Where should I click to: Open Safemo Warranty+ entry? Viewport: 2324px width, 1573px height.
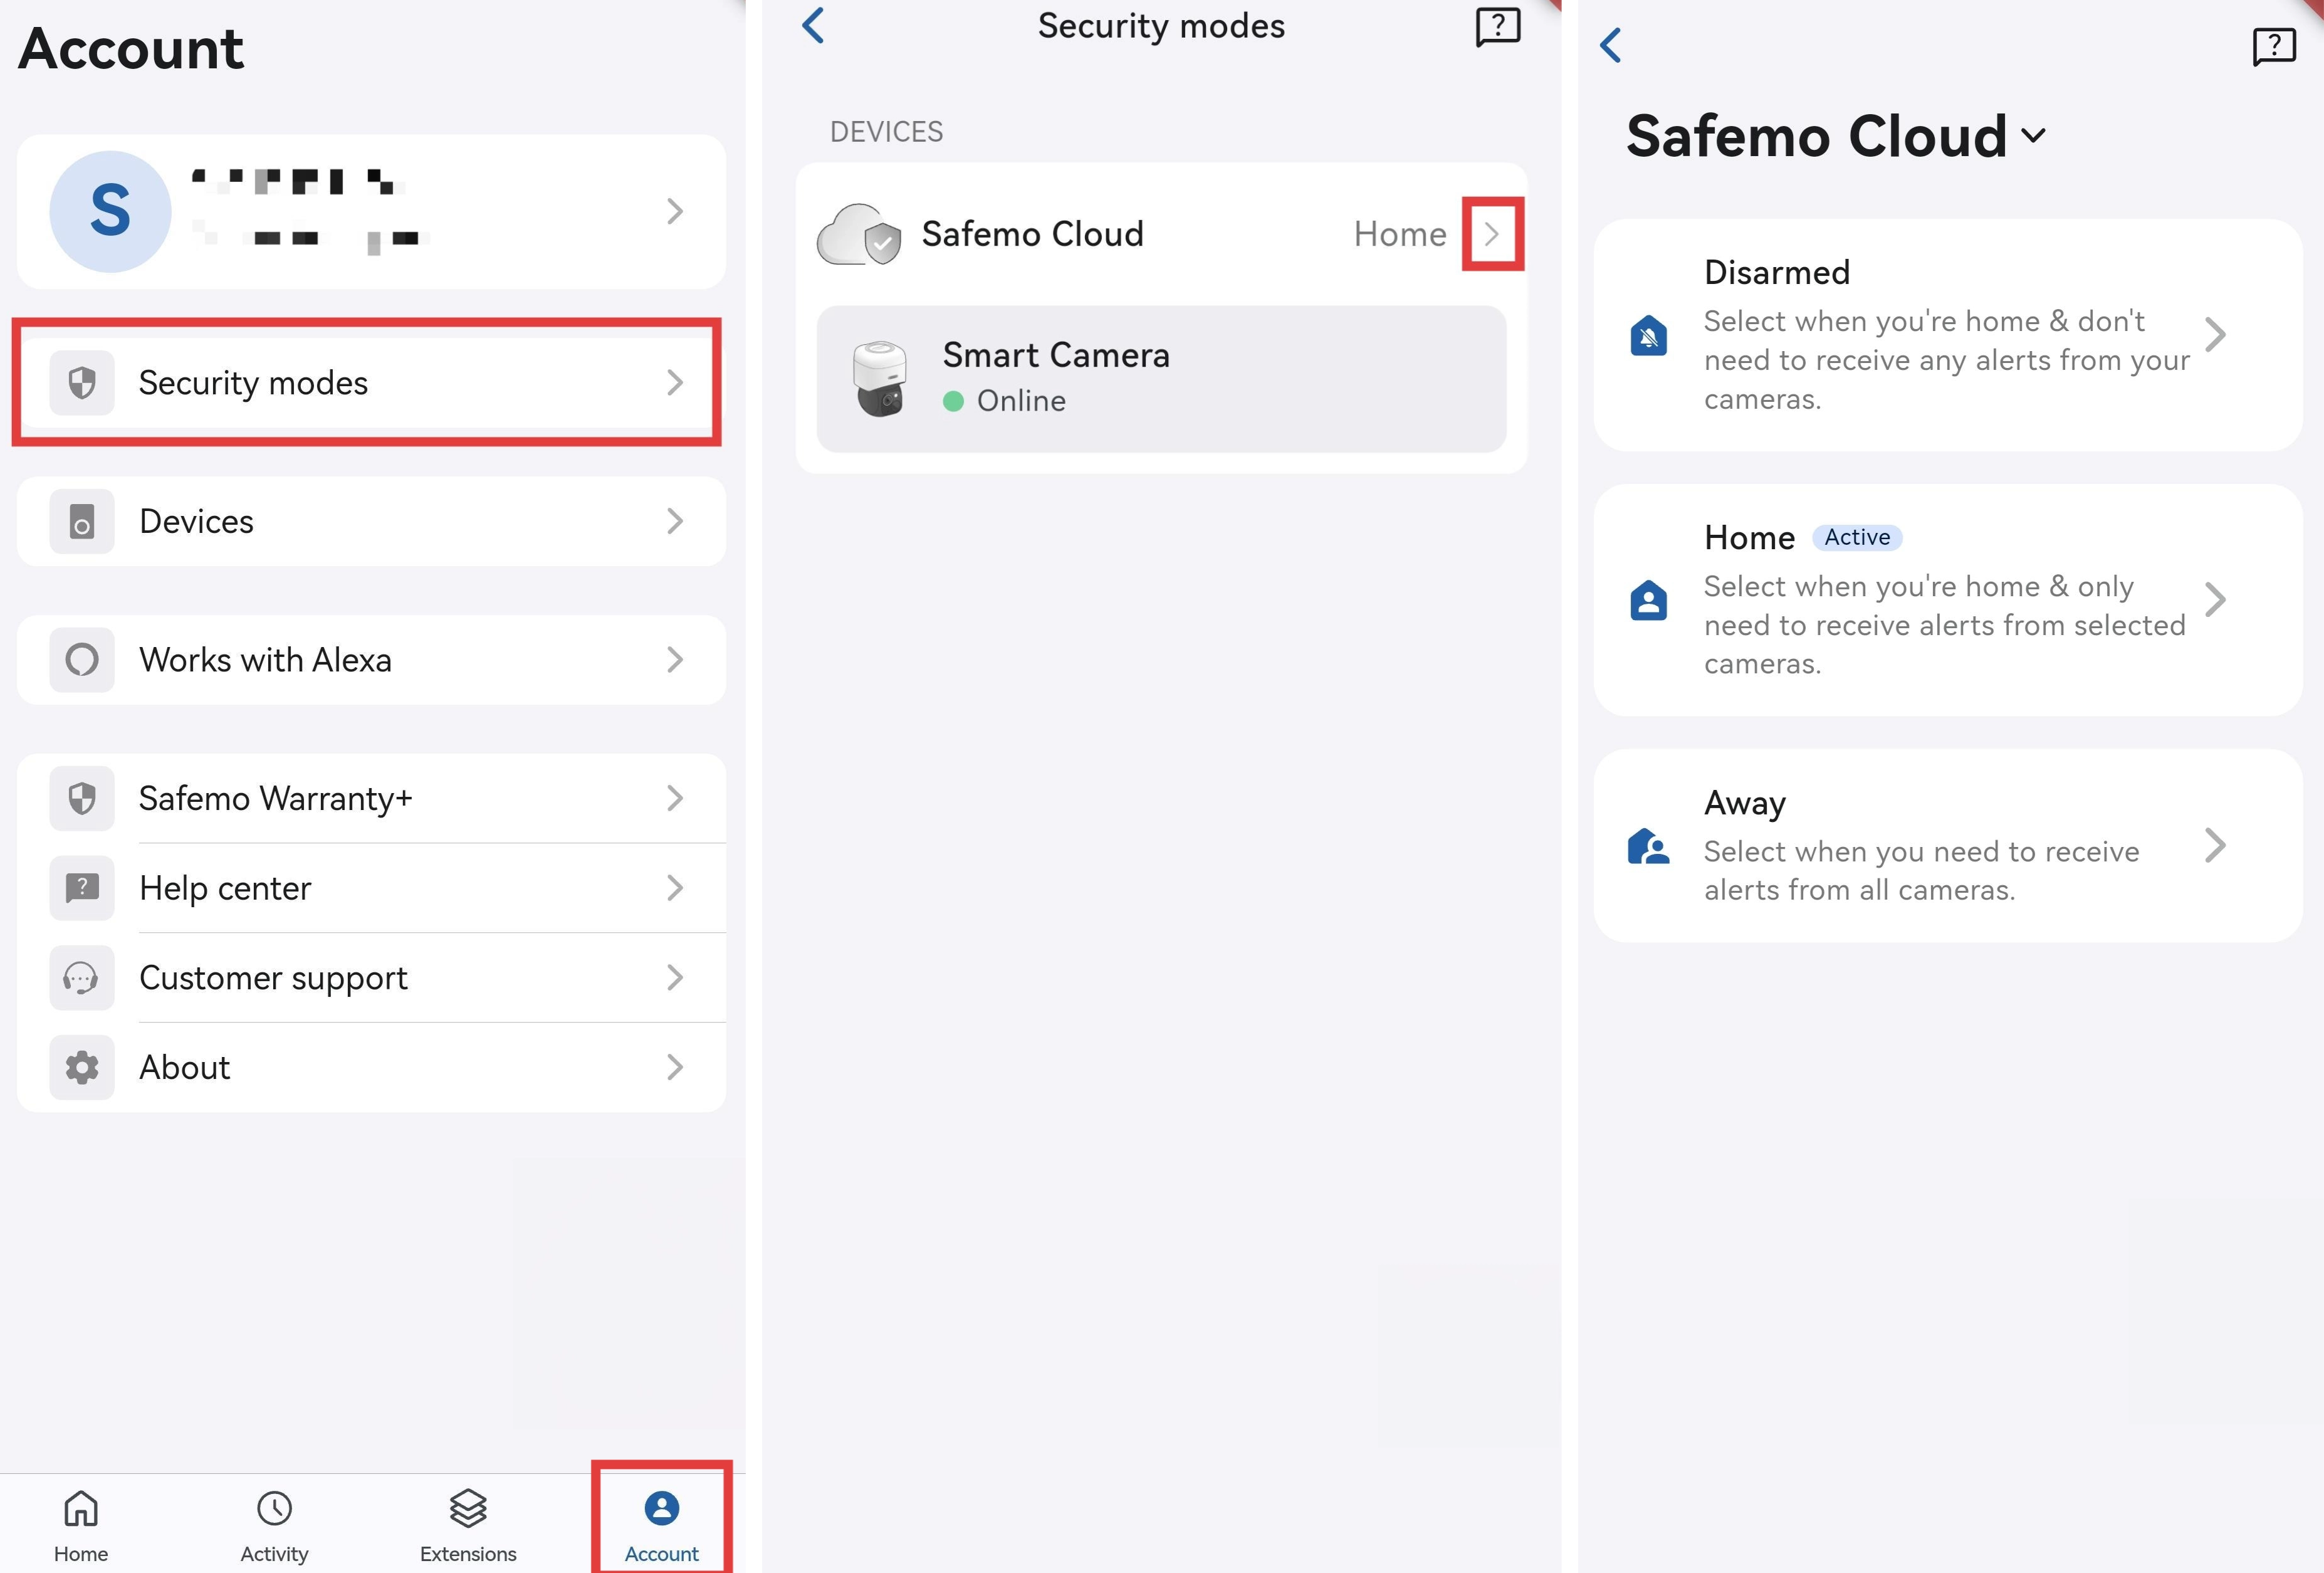point(371,798)
